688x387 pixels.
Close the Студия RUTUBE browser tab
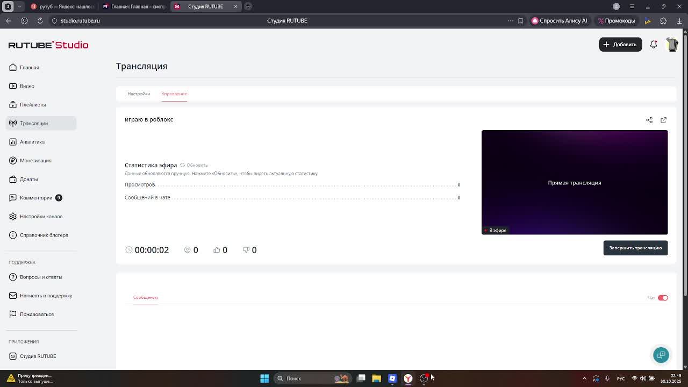pos(235,6)
